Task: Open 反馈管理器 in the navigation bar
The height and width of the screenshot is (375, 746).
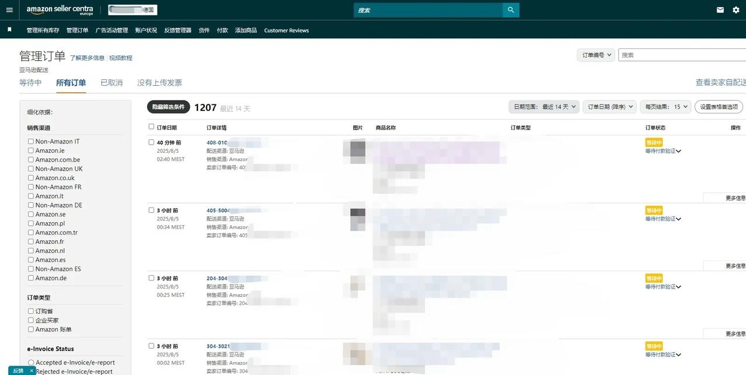Action: coord(177,30)
